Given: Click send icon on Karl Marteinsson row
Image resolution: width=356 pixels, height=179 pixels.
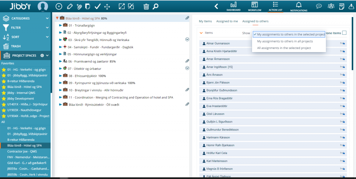Looking at the screenshot, I should (342, 161).
